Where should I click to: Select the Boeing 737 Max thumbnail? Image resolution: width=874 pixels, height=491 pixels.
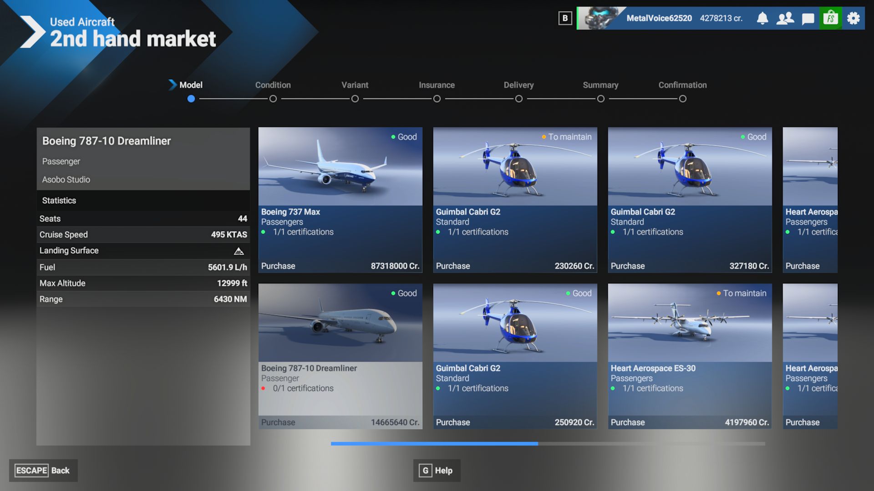click(x=340, y=166)
